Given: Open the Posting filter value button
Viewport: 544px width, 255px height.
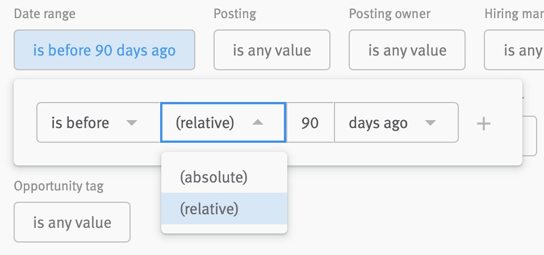Looking at the screenshot, I should 271,50.
